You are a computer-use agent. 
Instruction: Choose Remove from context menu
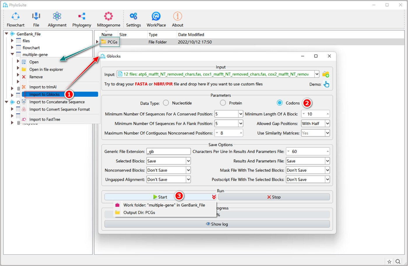(x=36, y=77)
